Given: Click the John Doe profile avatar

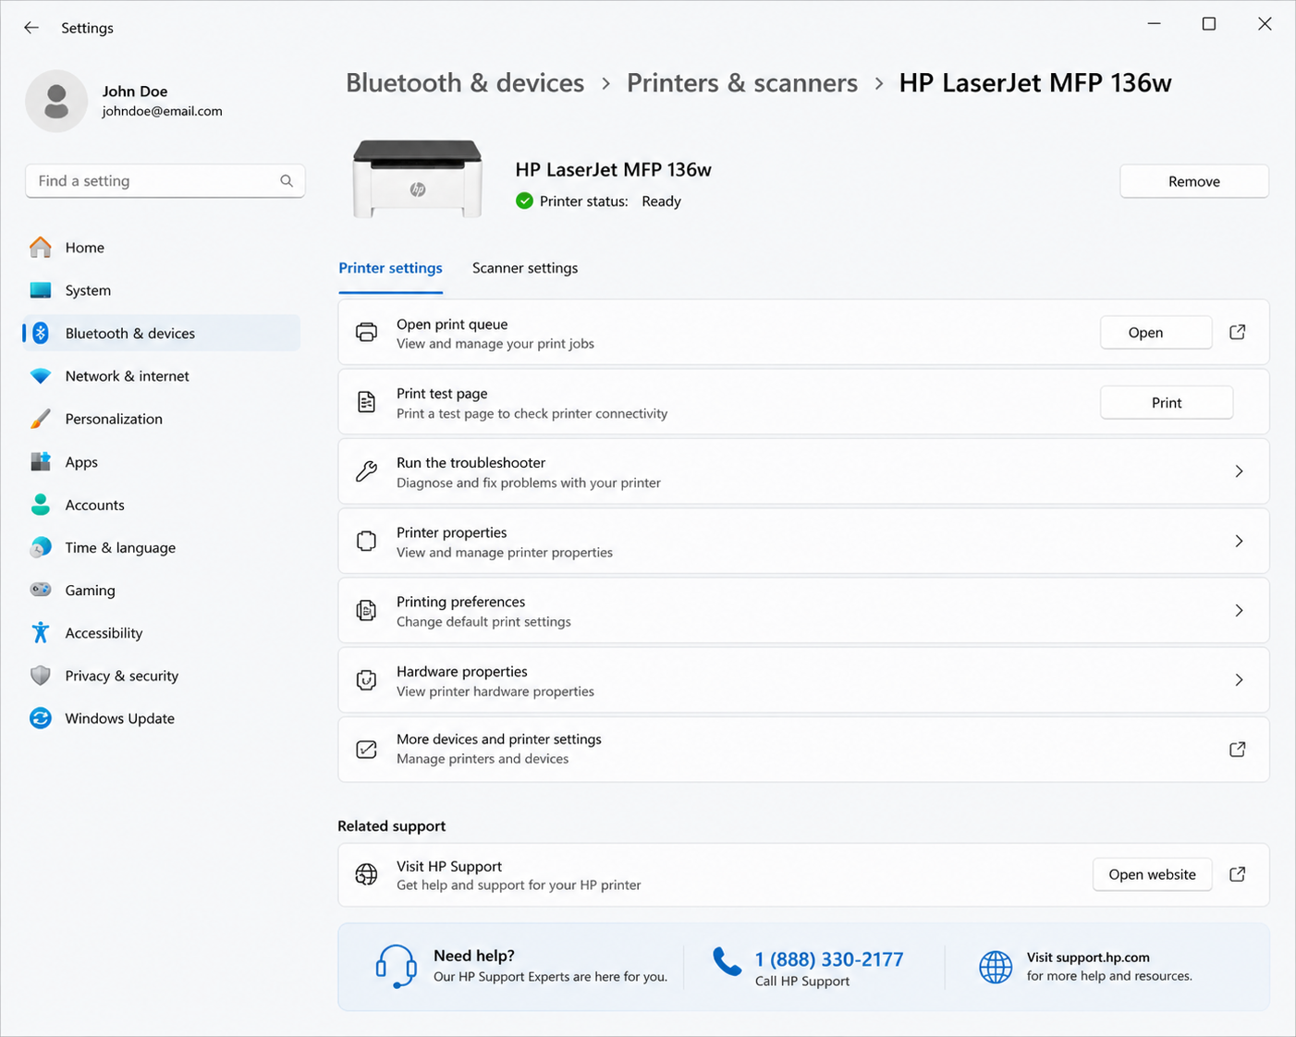Looking at the screenshot, I should coord(56,101).
